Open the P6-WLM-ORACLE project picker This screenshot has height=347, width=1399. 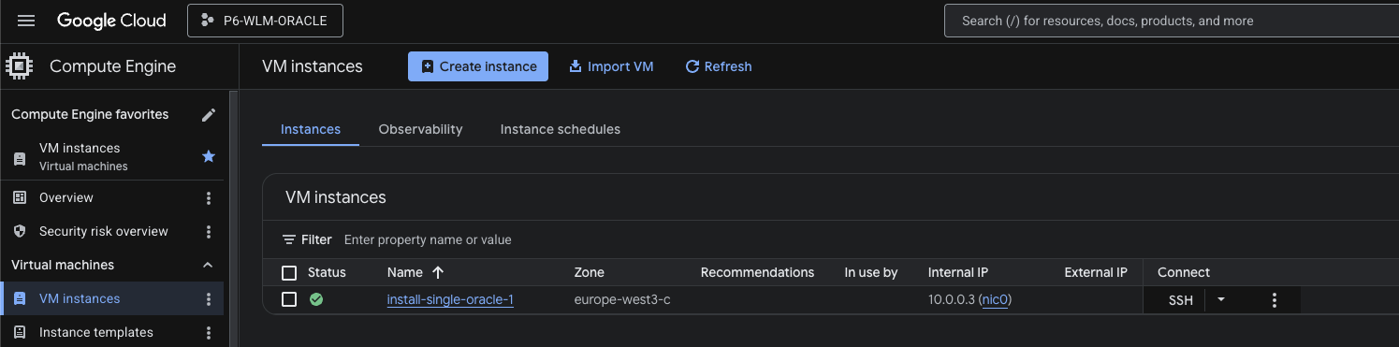(x=265, y=21)
